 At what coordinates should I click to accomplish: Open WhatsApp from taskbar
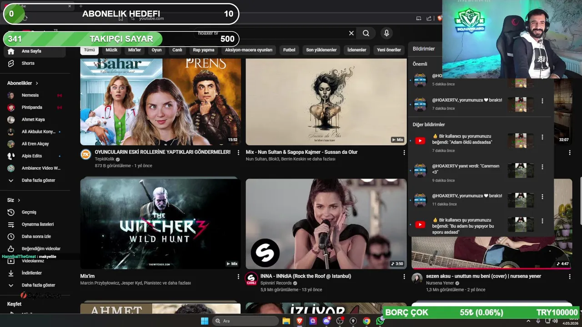coord(380,321)
